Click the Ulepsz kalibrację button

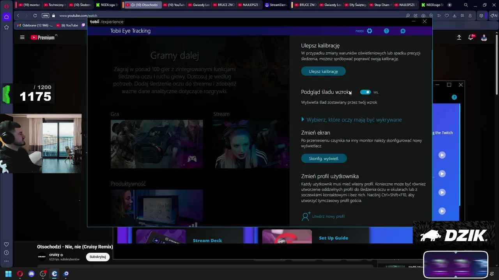coord(323,72)
